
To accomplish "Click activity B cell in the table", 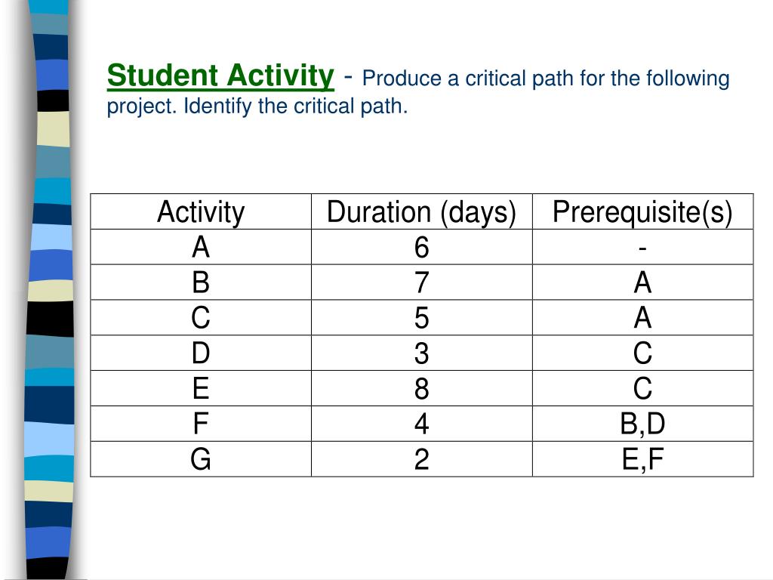I will pos(201,282).
